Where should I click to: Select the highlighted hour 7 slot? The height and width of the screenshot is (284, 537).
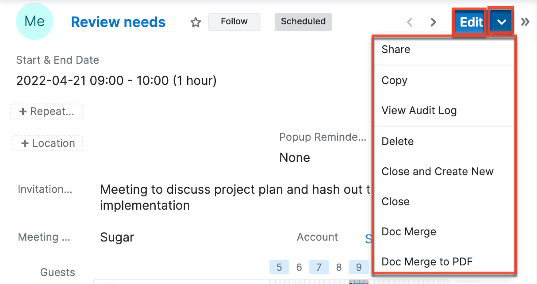tap(319, 267)
